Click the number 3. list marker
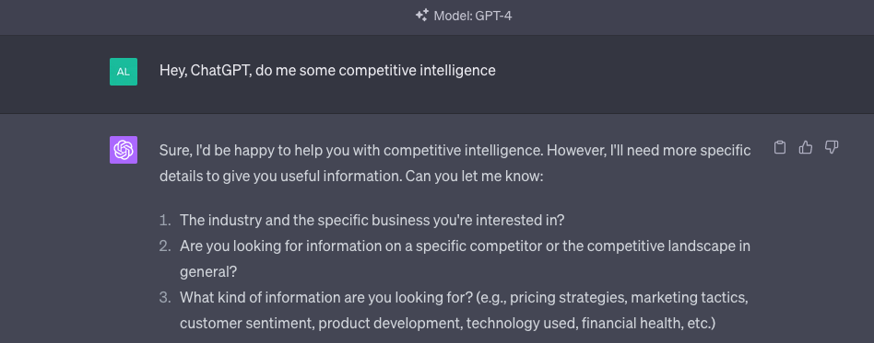Image resolution: width=874 pixels, height=343 pixels. (164, 297)
